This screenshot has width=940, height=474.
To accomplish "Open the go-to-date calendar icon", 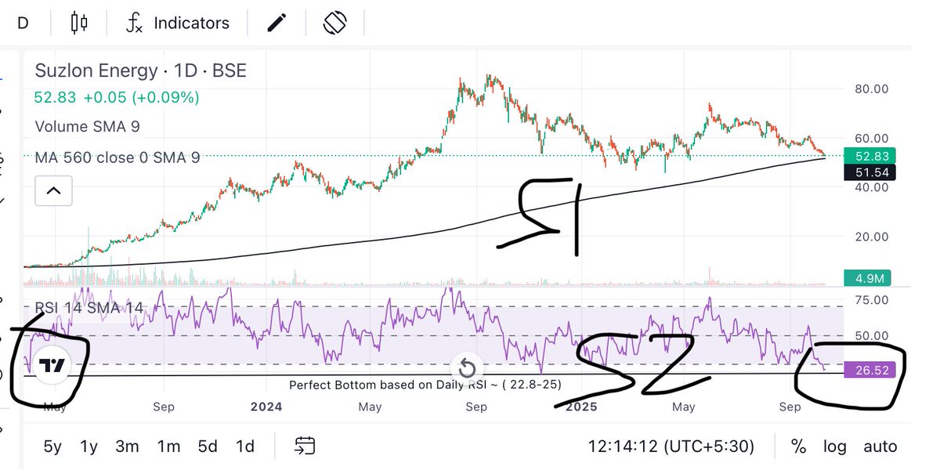I will (x=305, y=447).
